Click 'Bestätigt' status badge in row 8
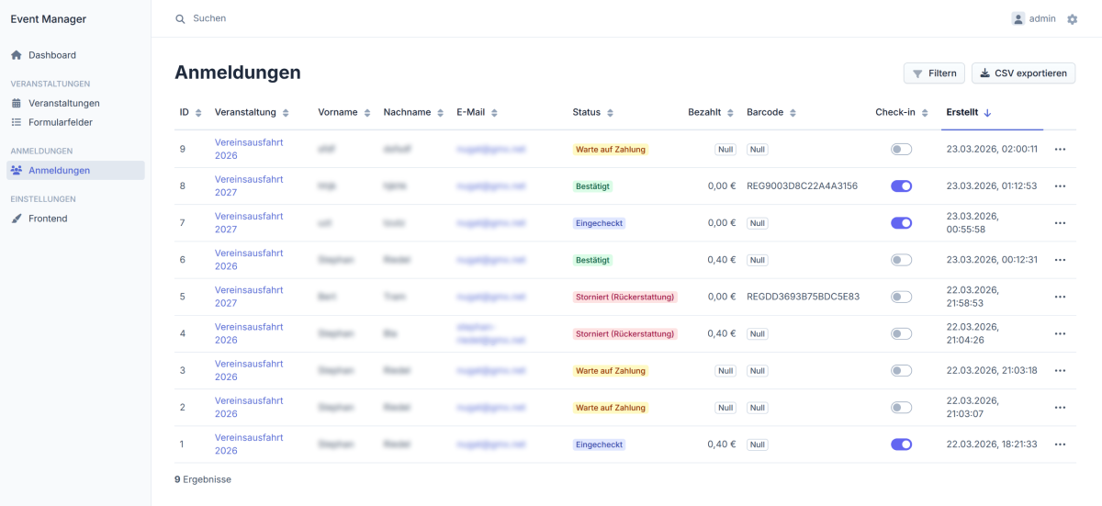The image size is (1102, 506). pyautogui.click(x=592, y=186)
